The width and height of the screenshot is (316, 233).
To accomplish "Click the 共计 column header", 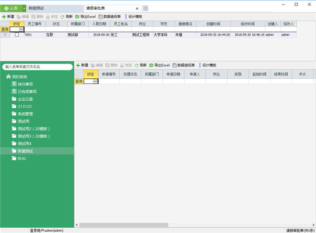I will click(302, 74).
